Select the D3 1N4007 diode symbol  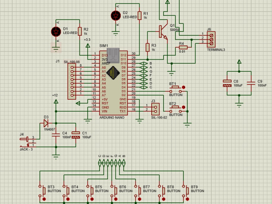46,123
